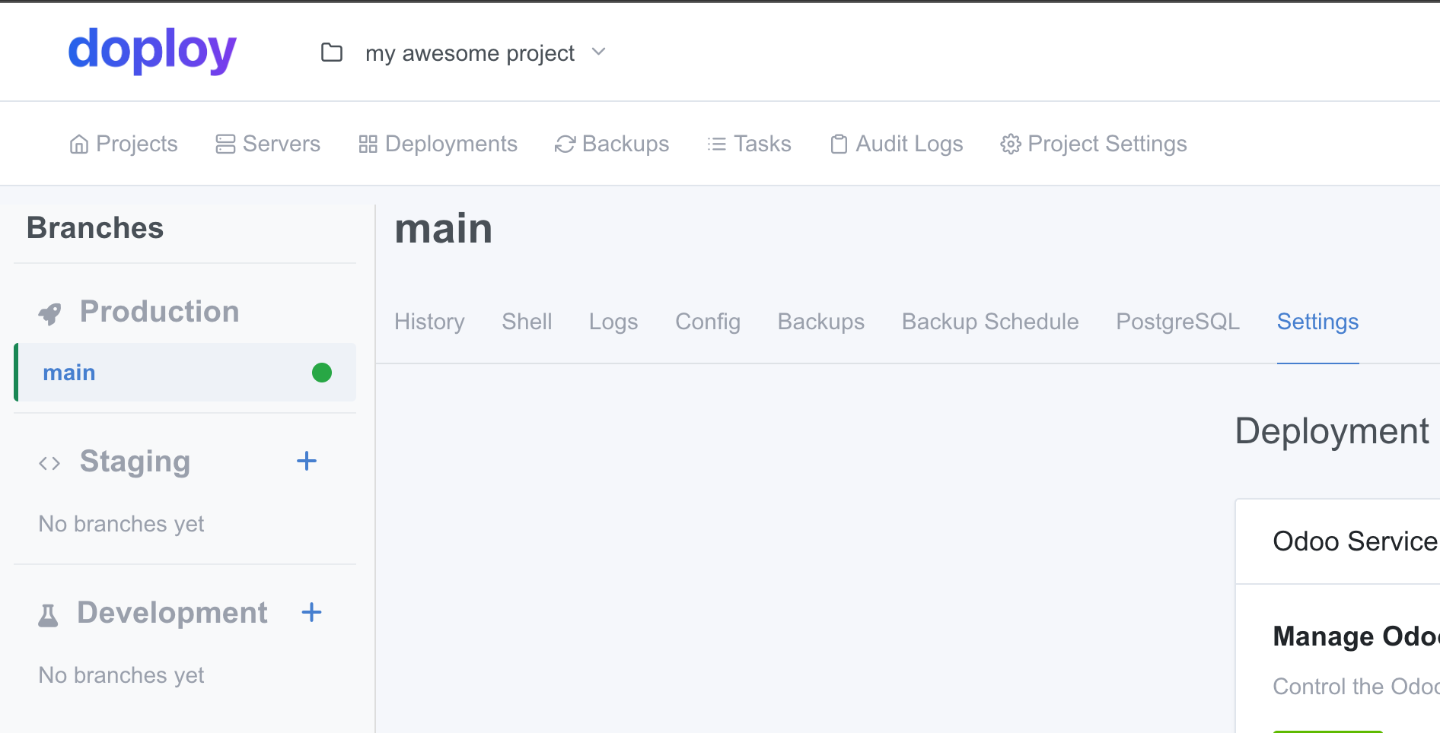Select the Servers icon in navigation
This screenshot has width=1440, height=733.
click(x=224, y=144)
